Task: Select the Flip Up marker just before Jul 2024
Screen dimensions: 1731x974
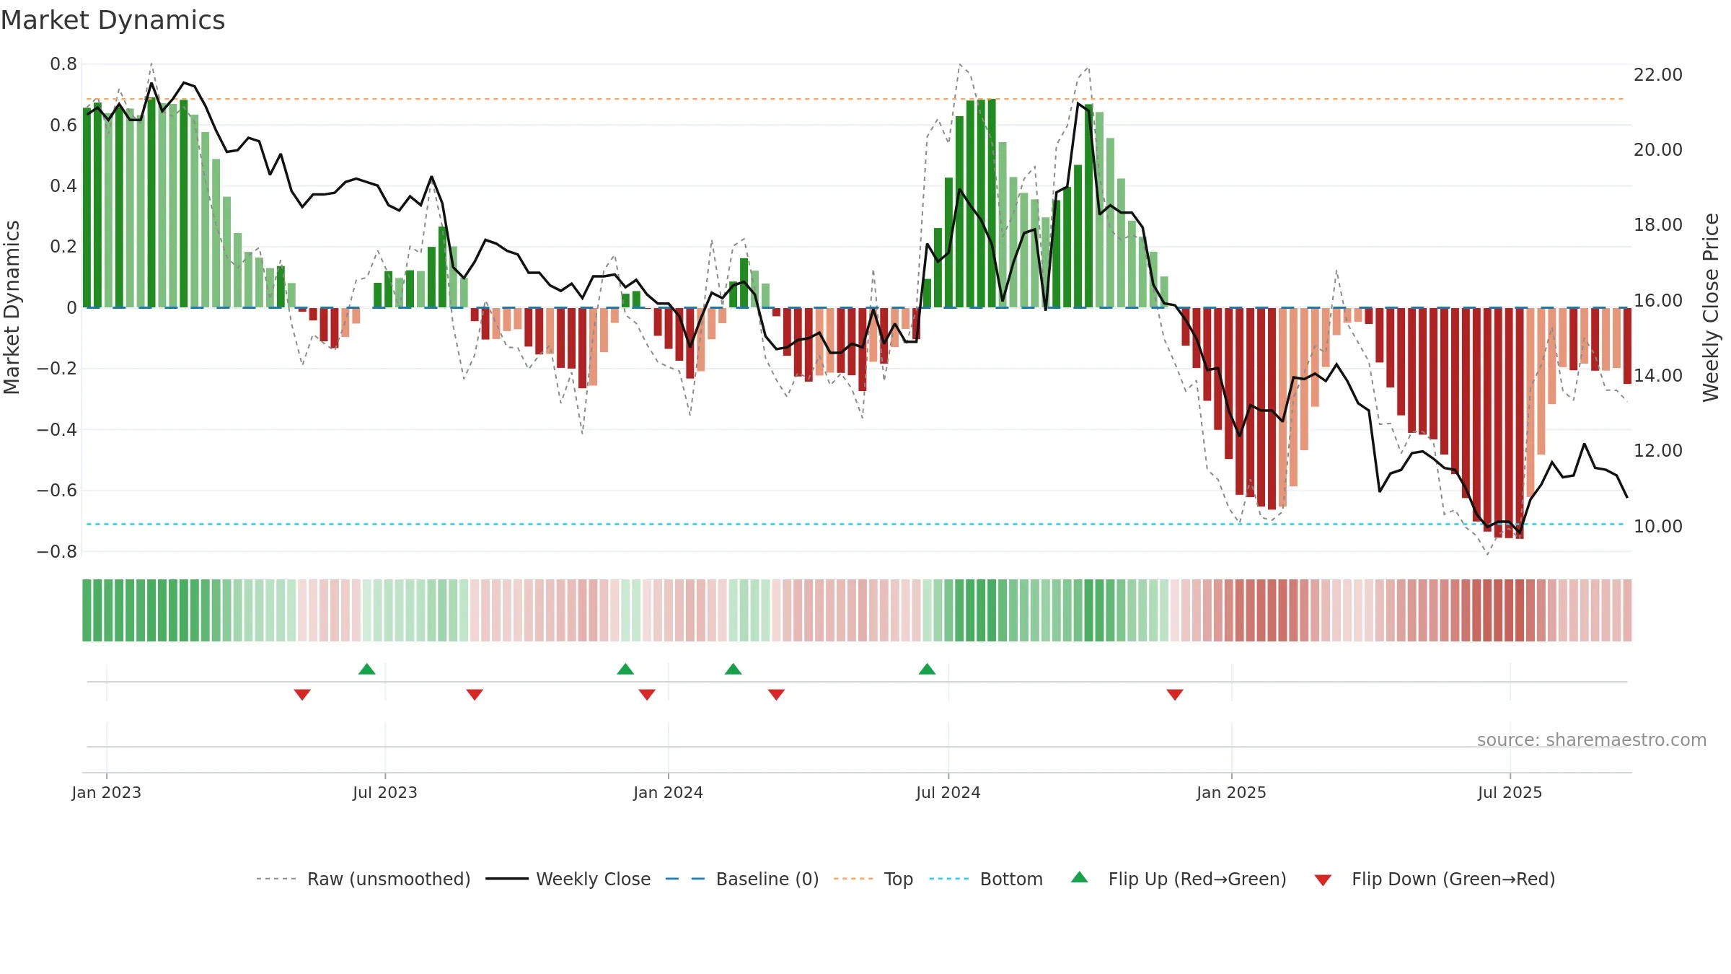Action: point(928,669)
